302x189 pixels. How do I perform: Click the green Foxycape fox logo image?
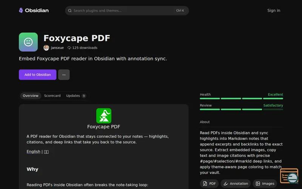coord(104,116)
